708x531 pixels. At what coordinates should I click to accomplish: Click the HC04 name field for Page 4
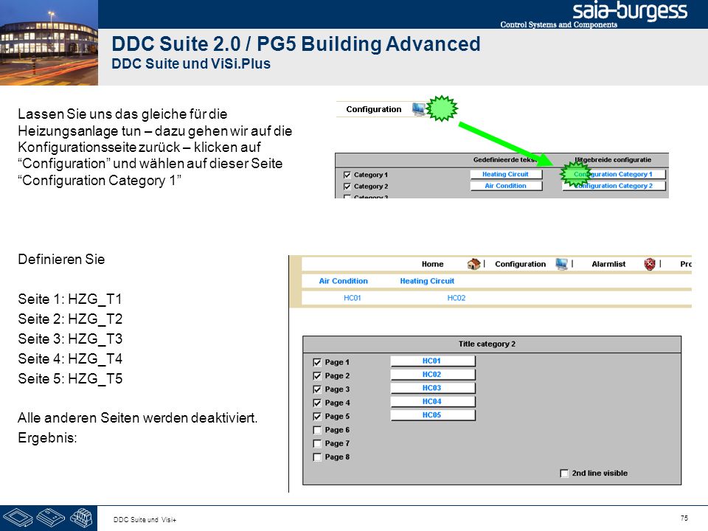tap(433, 401)
